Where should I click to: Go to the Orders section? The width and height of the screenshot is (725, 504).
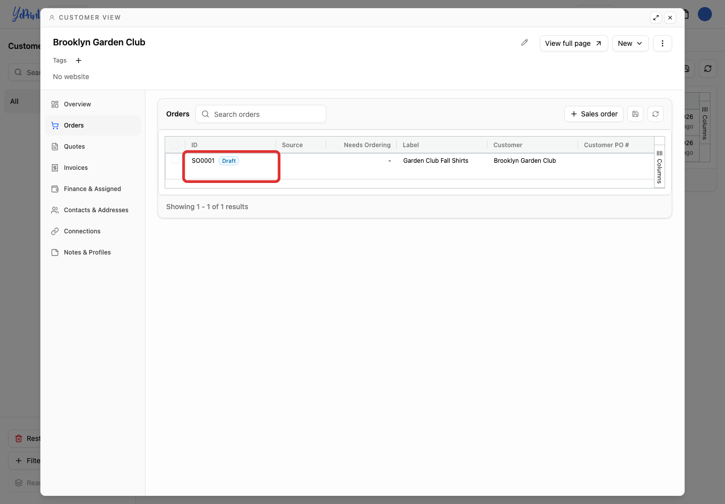click(x=93, y=125)
